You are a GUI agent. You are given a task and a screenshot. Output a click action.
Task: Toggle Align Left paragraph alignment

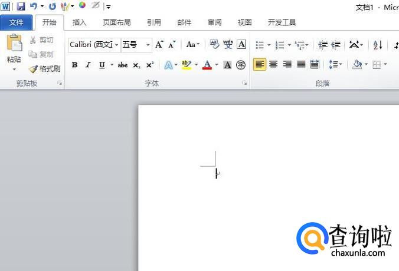click(x=260, y=64)
